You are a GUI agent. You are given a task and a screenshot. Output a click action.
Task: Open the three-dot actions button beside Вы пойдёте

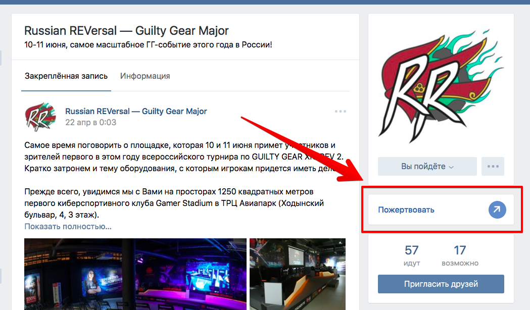[493, 166]
